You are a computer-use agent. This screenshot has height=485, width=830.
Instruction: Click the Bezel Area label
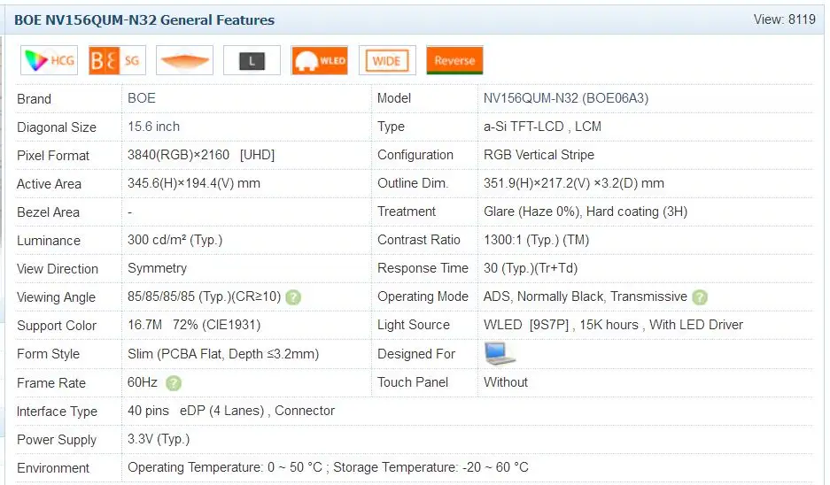click(48, 212)
